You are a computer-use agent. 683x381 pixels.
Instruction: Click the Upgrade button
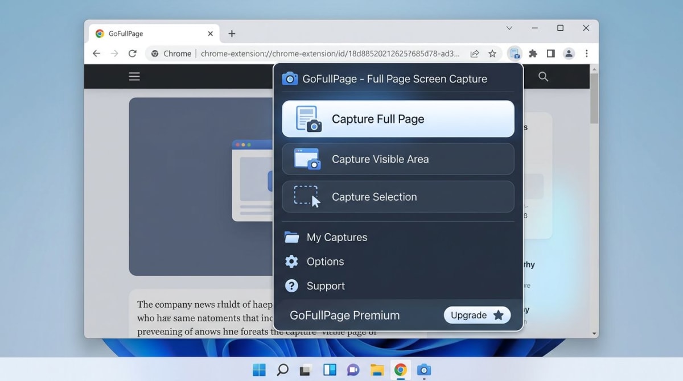pos(477,315)
